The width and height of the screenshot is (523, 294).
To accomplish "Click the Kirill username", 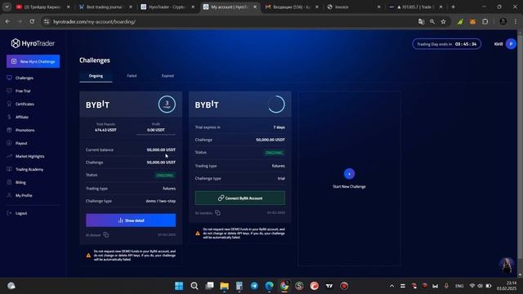I will click(x=498, y=44).
